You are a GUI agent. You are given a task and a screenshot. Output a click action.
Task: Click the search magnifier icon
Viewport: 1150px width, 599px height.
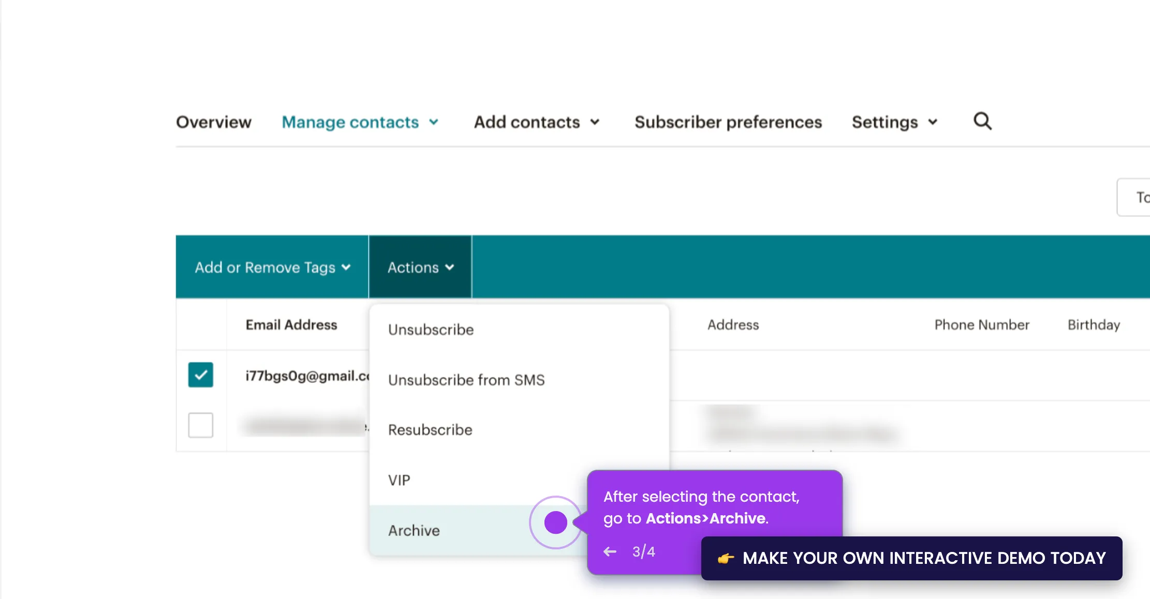tap(982, 121)
